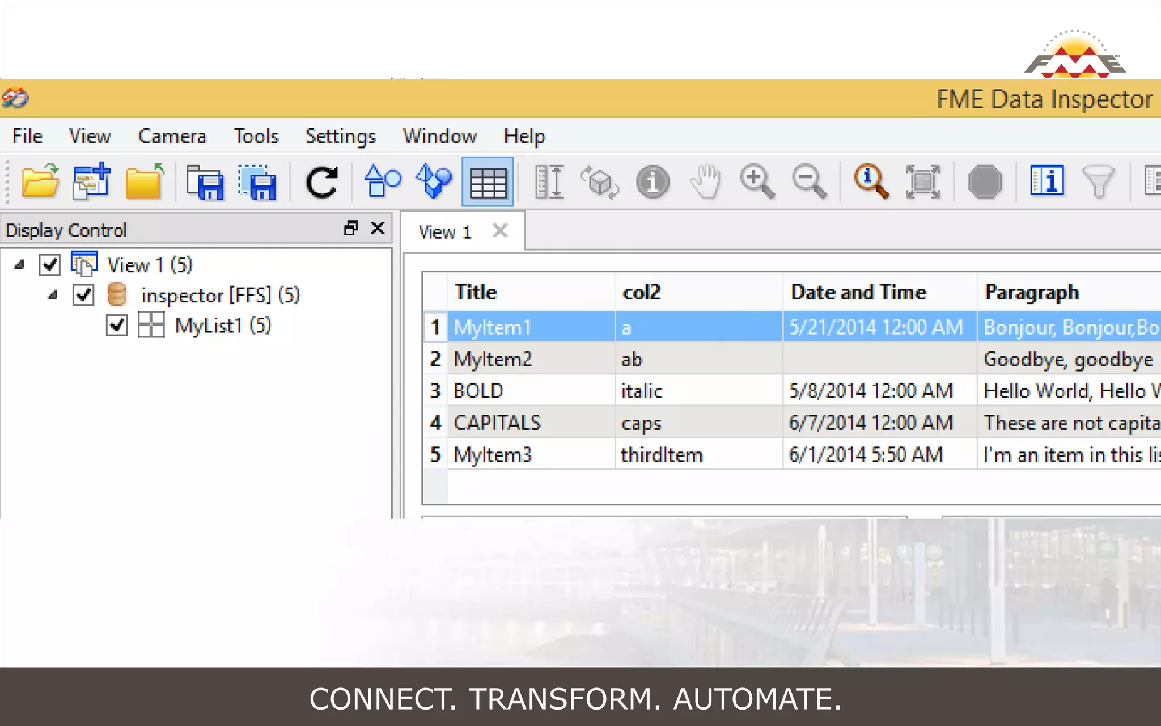Click the 5/8/2014 12:00 AM cell

[x=880, y=391]
